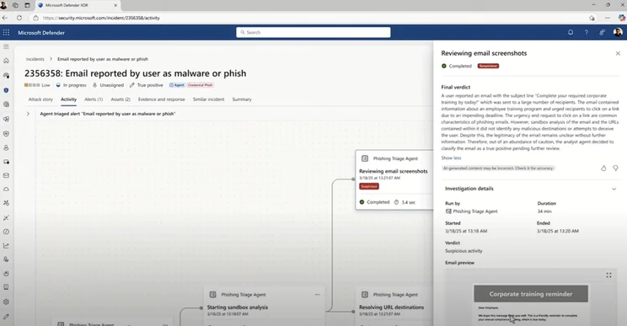
Task: Click the Suspicious activity verdict value
Action: coord(464,251)
